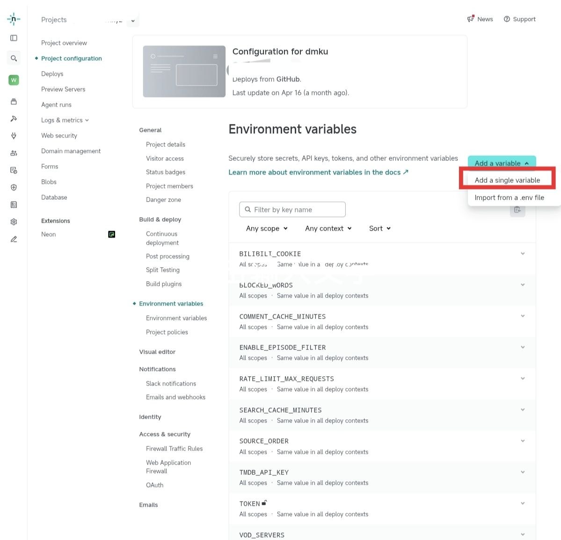This screenshot has height=540, width=561.
Task: Open Status badges settings link
Action: [x=166, y=172]
